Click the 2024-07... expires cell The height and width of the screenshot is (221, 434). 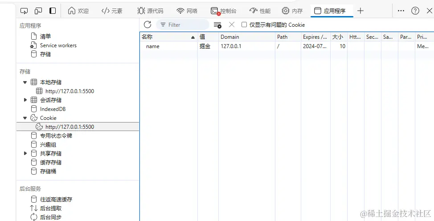coord(315,46)
